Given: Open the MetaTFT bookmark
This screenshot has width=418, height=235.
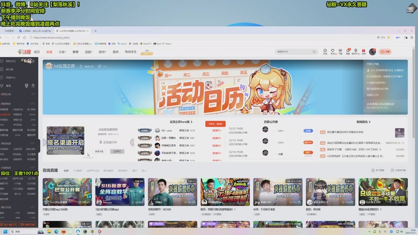Looking at the screenshot, I should pyautogui.click(x=146, y=44).
